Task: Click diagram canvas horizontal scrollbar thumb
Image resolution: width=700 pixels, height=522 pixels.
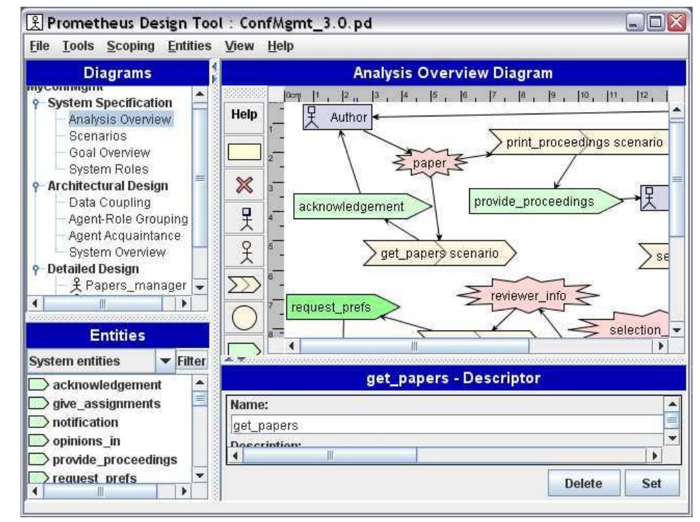Action: click(415, 346)
